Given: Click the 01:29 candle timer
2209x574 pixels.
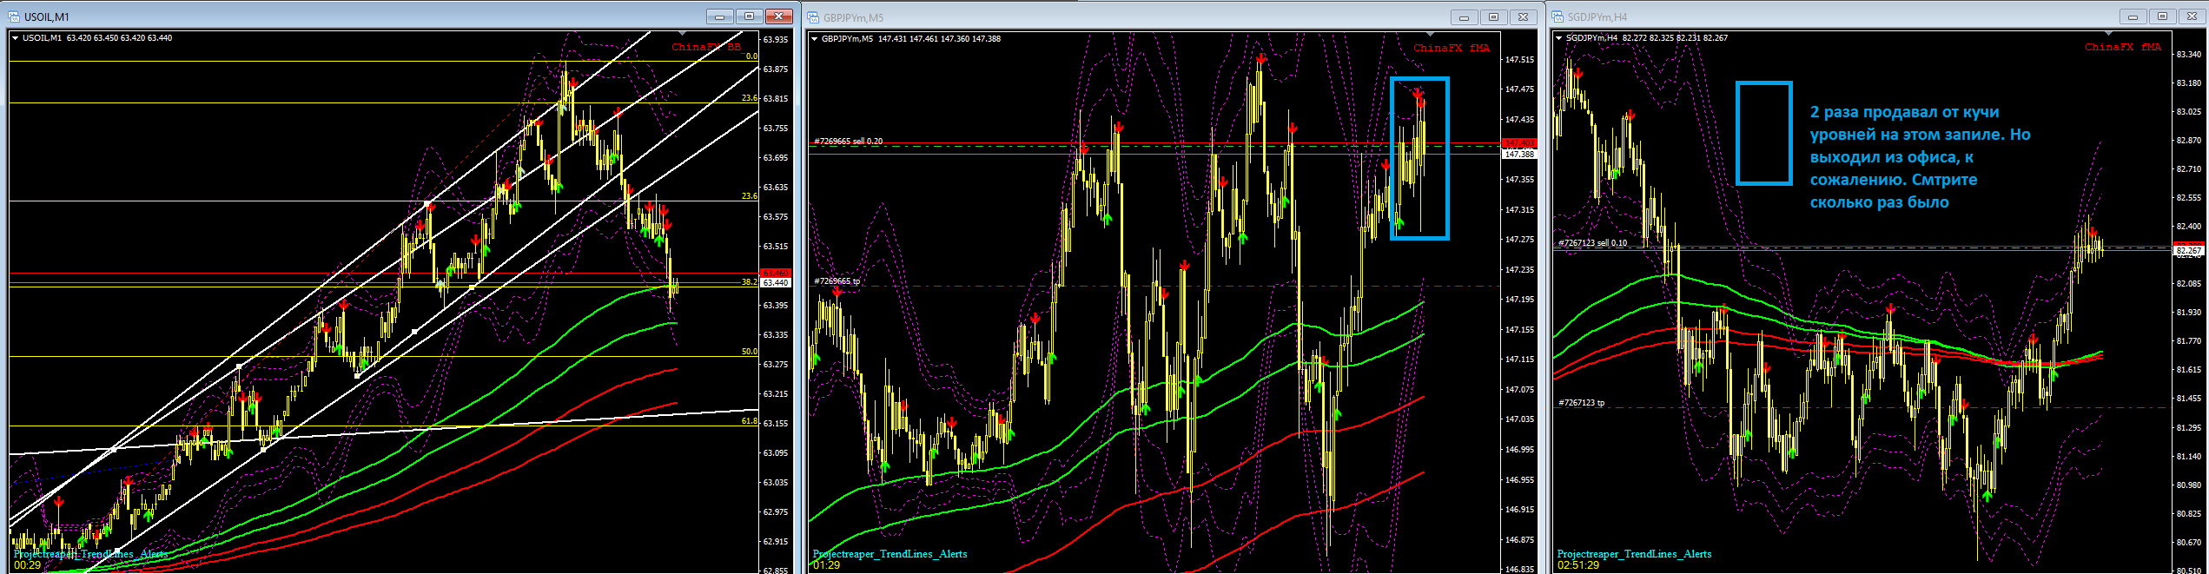Looking at the screenshot, I should point(826,565).
